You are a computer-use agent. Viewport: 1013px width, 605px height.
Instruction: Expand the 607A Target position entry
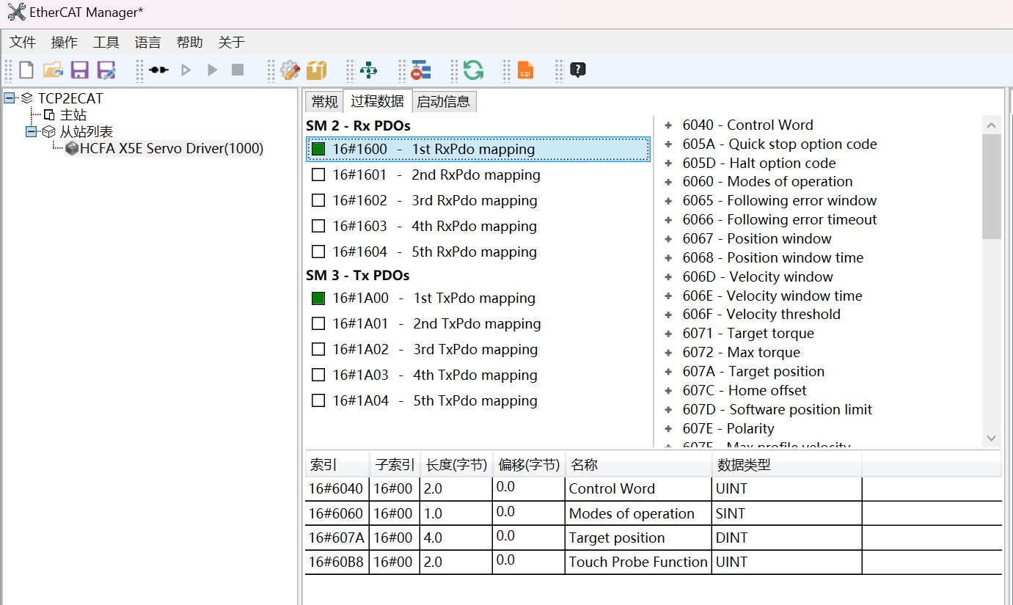tap(668, 371)
